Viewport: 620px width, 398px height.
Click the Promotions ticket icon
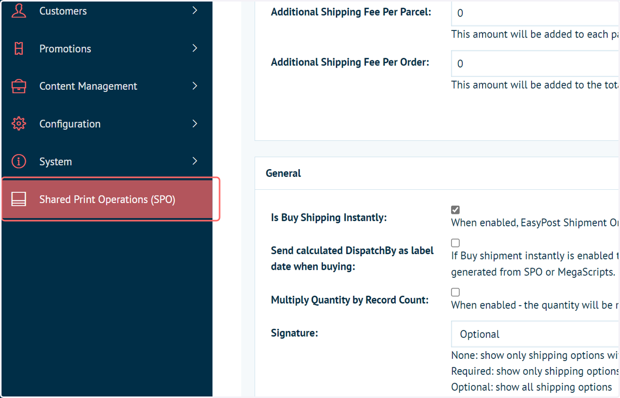(19, 48)
